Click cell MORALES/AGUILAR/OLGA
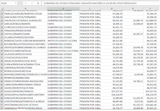160x111 pixels. (x=25, y=71)
